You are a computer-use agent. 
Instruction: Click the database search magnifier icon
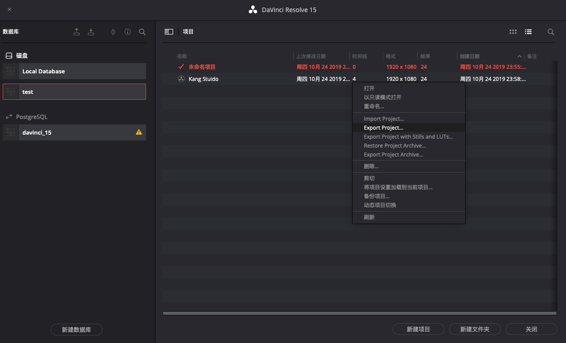pos(142,32)
